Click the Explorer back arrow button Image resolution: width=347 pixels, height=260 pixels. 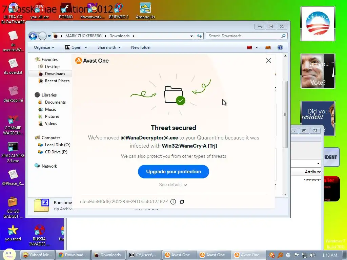(x=33, y=36)
